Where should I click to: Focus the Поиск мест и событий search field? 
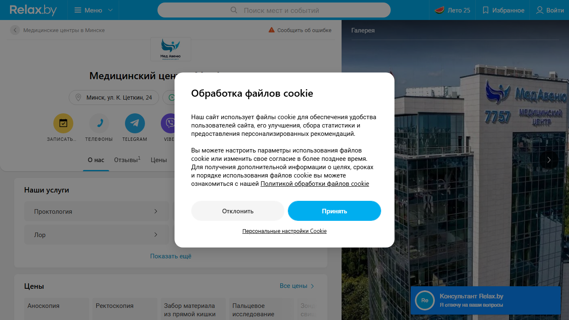point(274,10)
